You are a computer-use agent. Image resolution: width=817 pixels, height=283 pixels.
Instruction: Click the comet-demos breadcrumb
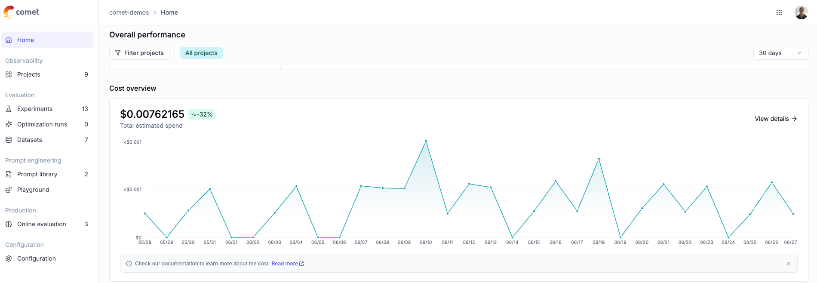(x=129, y=12)
